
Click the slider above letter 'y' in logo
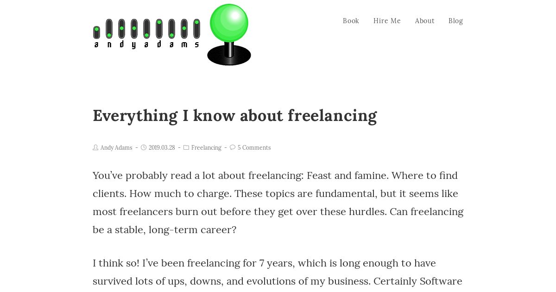134,29
